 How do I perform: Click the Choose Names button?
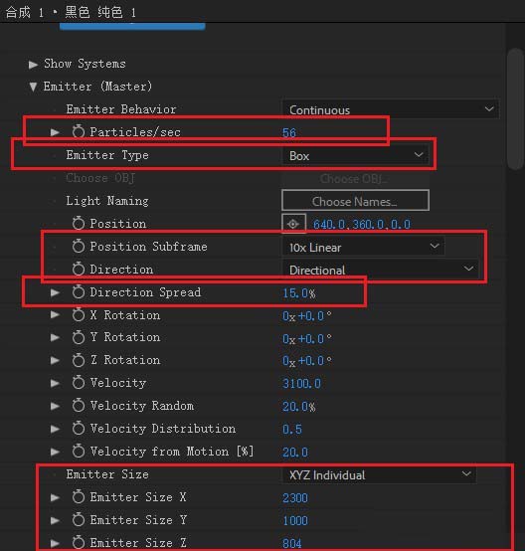tap(355, 201)
